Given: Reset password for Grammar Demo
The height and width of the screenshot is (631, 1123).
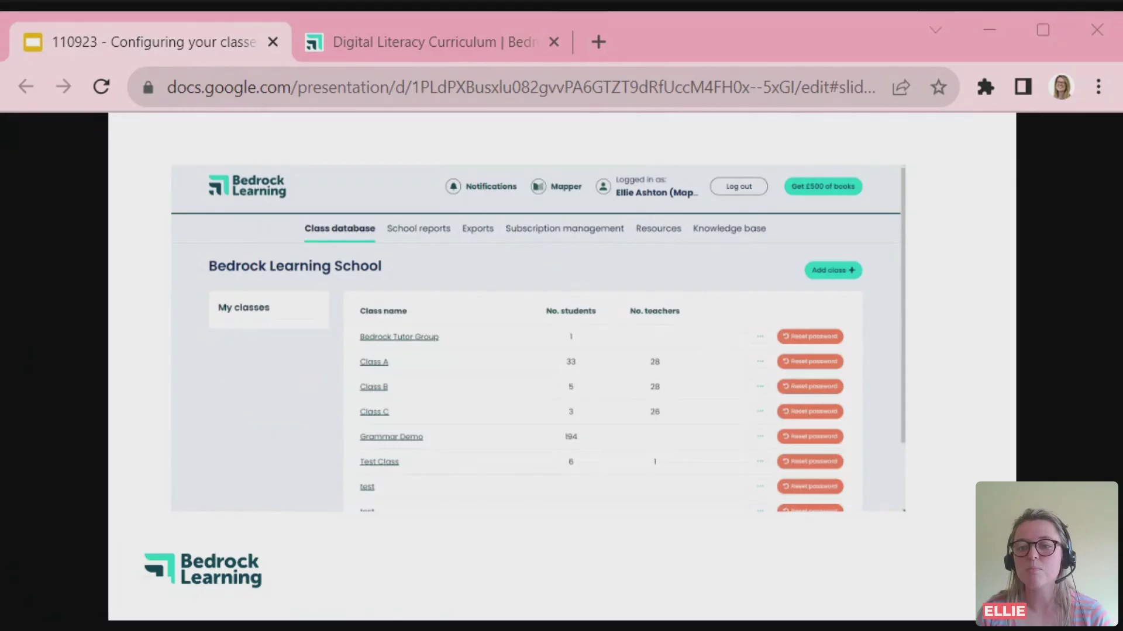Looking at the screenshot, I should pyautogui.click(x=810, y=436).
